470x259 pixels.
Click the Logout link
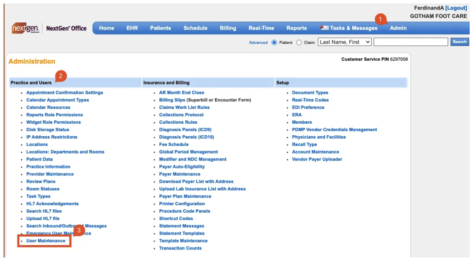pos(456,8)
